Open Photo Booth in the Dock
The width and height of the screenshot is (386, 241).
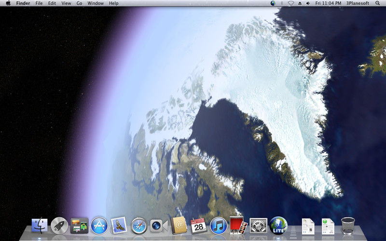tap(238, 225)
